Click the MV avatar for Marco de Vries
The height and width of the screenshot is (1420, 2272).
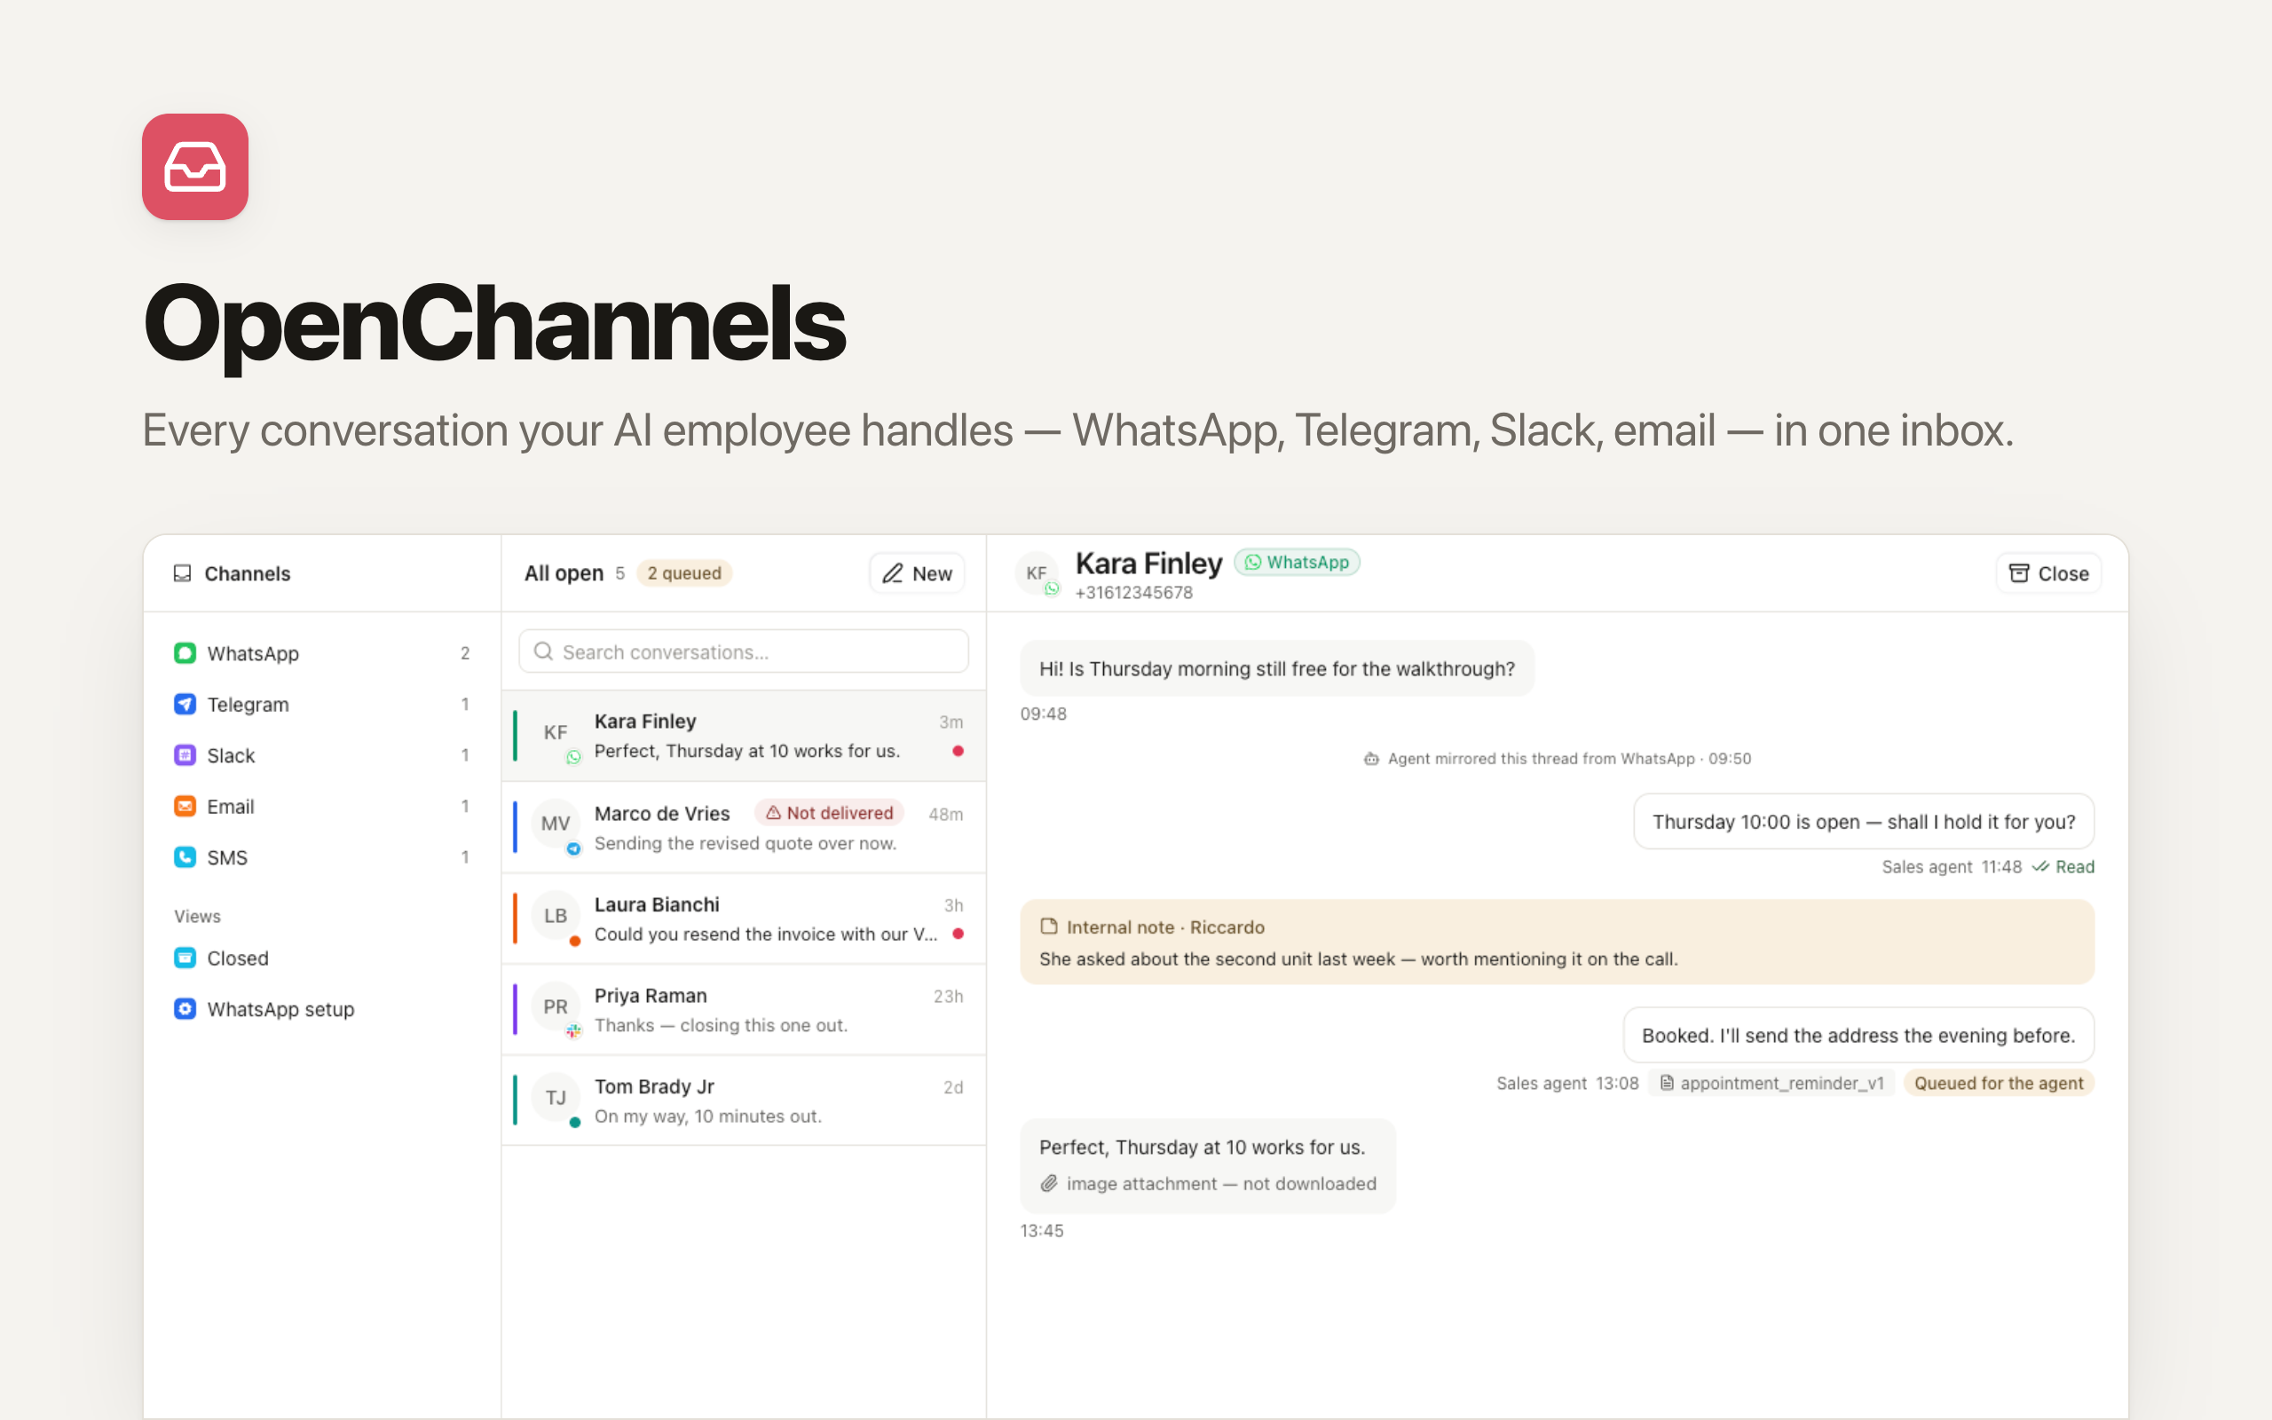(556, 824)
